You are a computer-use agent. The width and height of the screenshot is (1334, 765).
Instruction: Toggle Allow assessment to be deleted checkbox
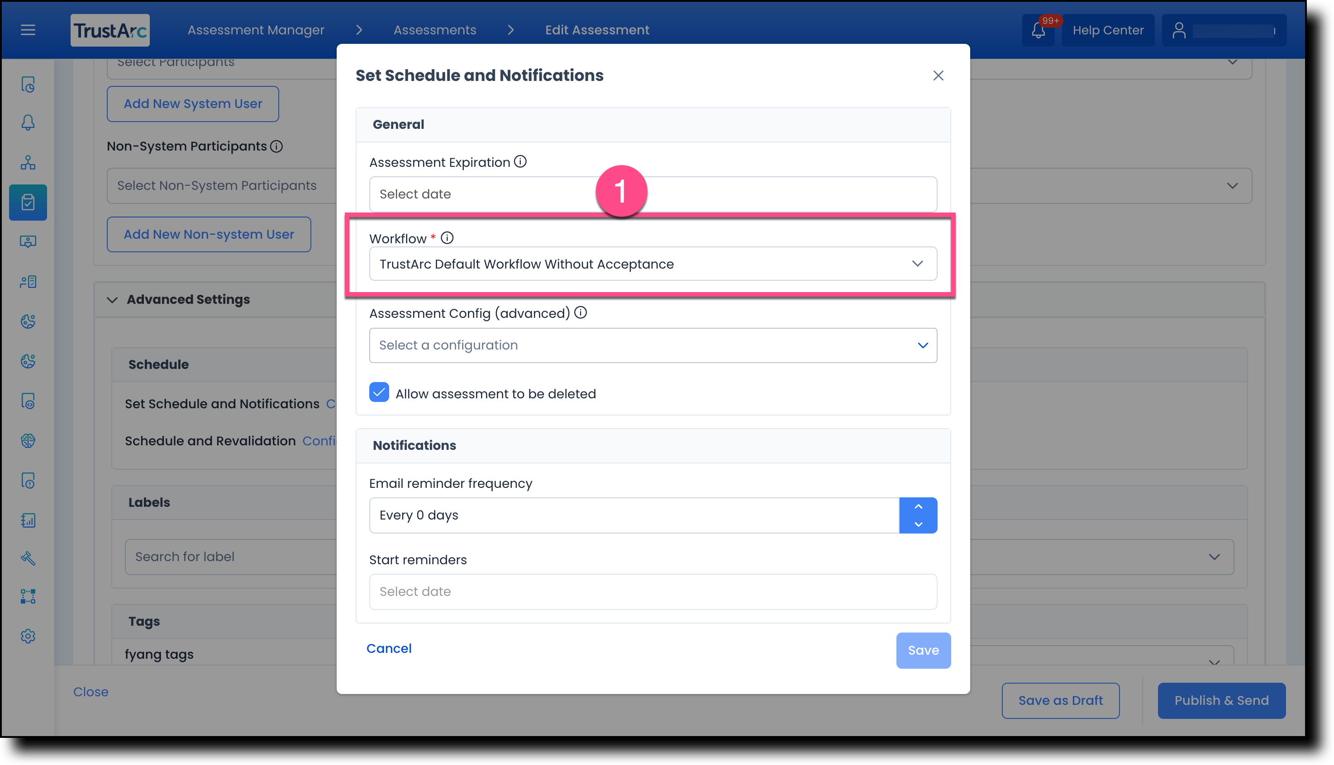tap(379, 392)
